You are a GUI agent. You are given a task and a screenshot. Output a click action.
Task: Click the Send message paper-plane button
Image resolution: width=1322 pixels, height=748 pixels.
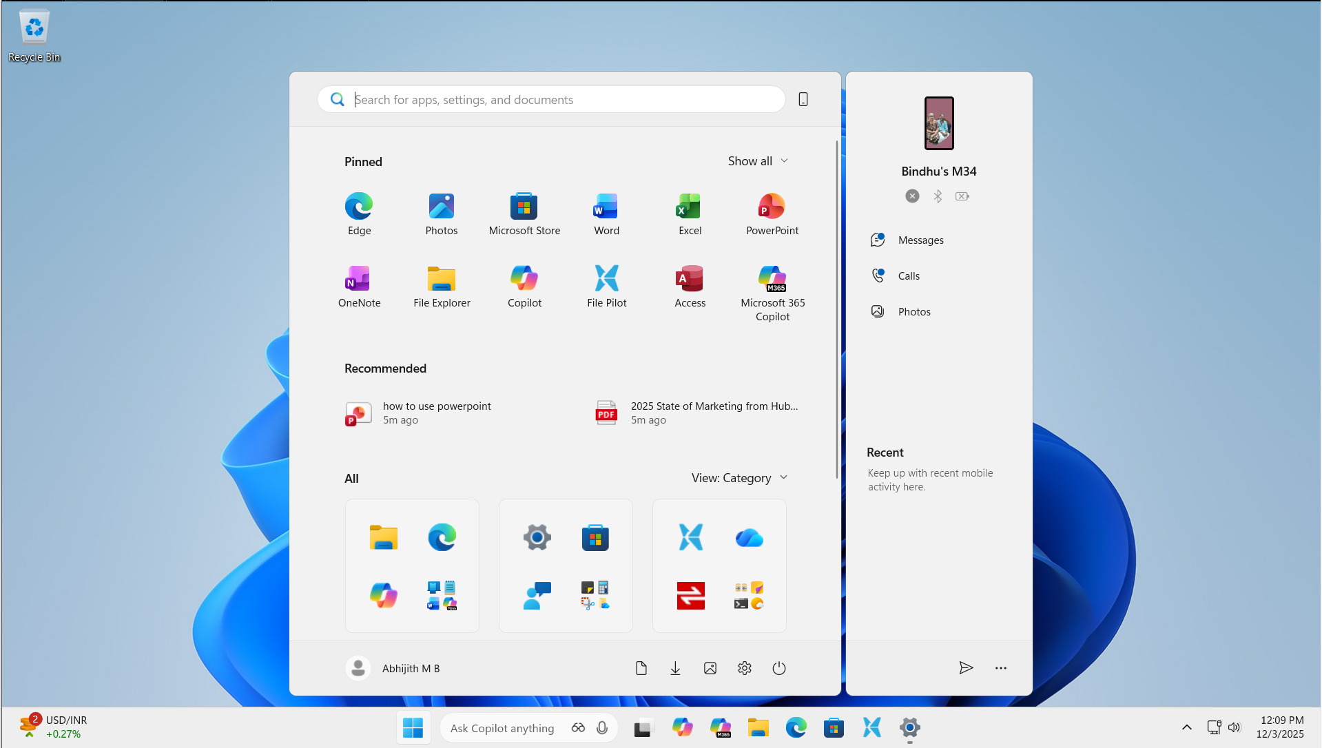pyautogui.click(x=966, y=667)
